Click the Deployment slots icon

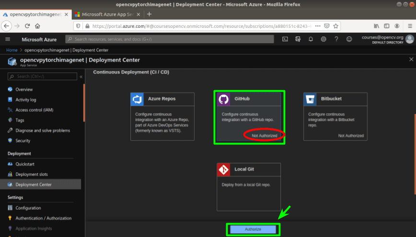pos(10,174)
